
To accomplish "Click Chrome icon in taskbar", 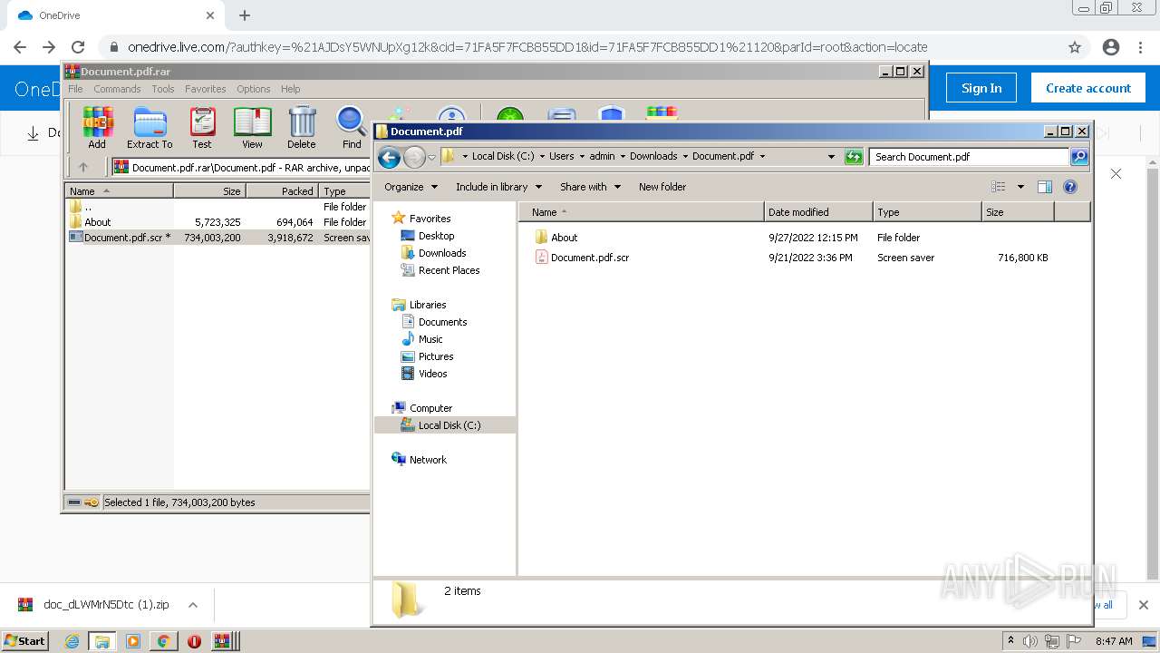I will click(x=163, y=641).
